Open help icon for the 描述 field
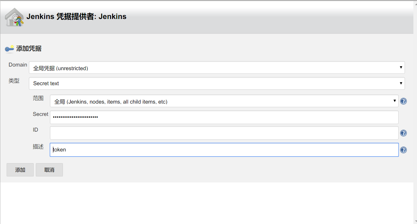 coord(403,150)
